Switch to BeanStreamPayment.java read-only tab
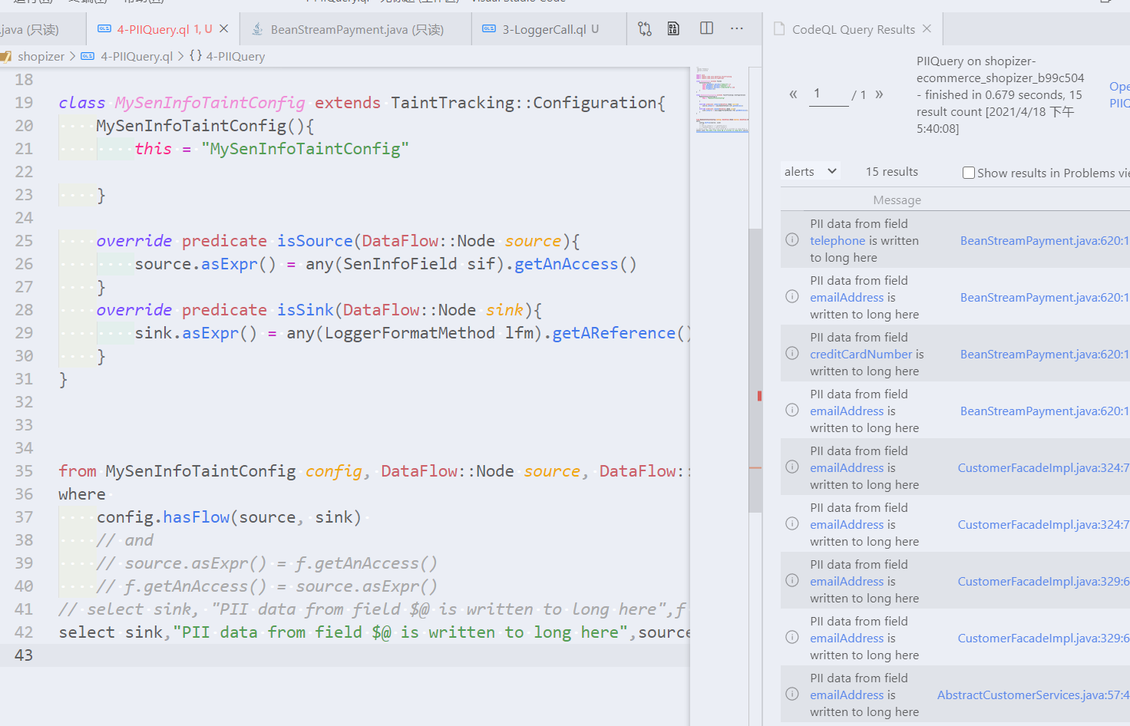 point(357,29)
